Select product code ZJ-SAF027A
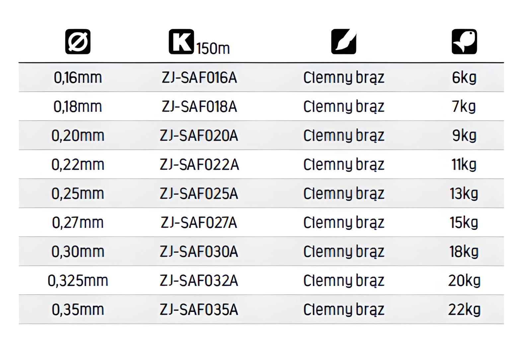528x344 pixels. 199,222
